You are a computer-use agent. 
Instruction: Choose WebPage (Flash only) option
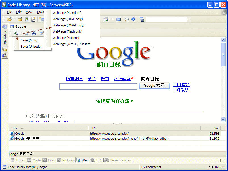pos(72,31)
